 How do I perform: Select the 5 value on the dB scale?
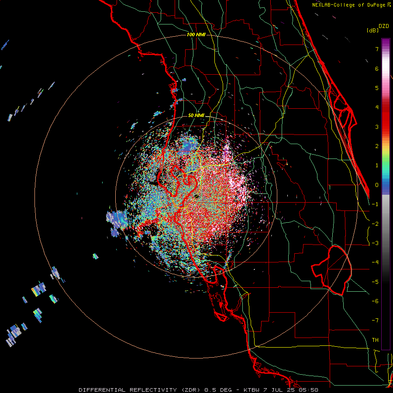click(x=377, y=88)
